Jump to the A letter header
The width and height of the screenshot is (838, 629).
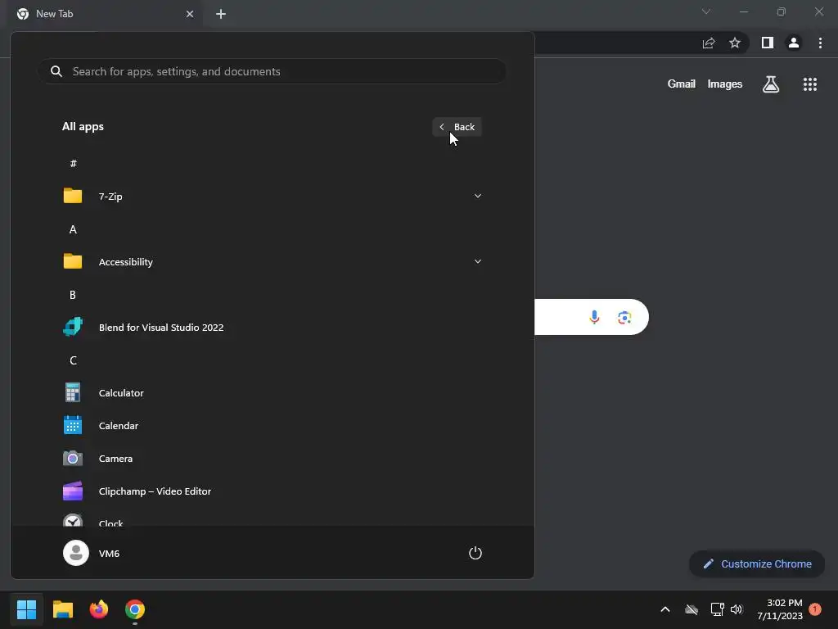[x=73, y=229]
